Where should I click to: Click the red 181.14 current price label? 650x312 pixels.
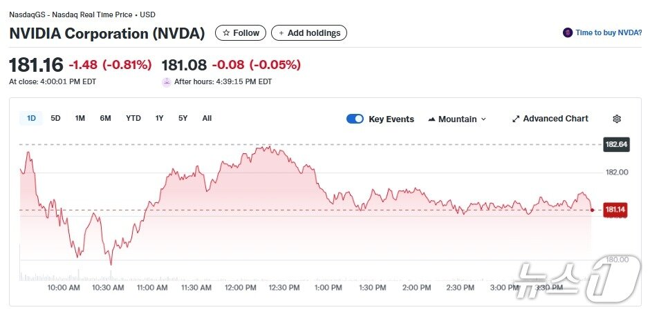click(x=615, y=210)
